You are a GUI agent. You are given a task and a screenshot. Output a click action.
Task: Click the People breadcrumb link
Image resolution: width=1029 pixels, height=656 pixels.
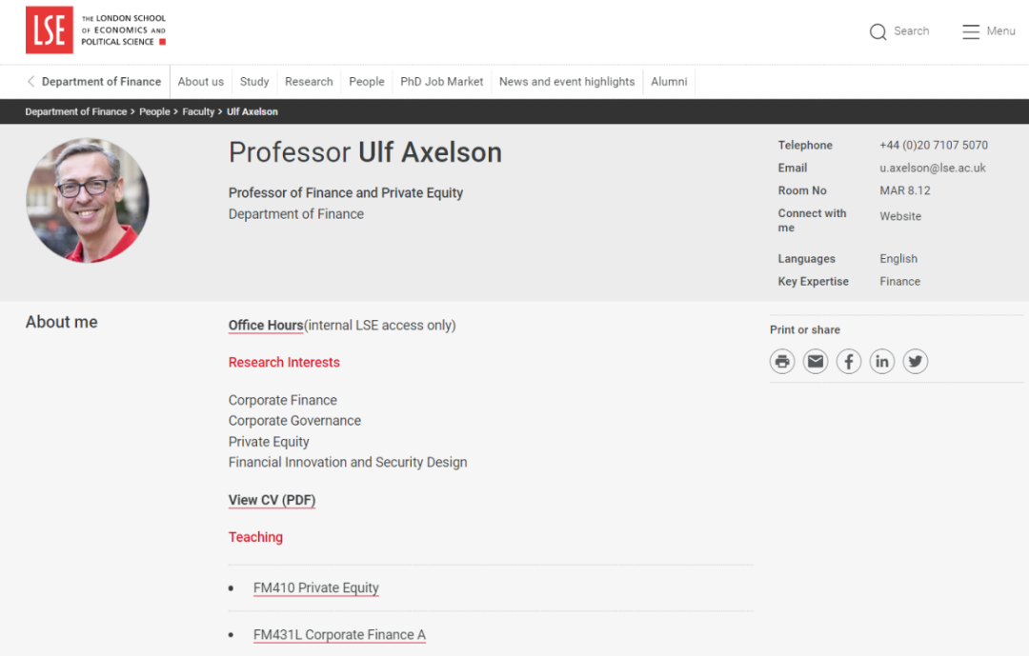[154, 112]
